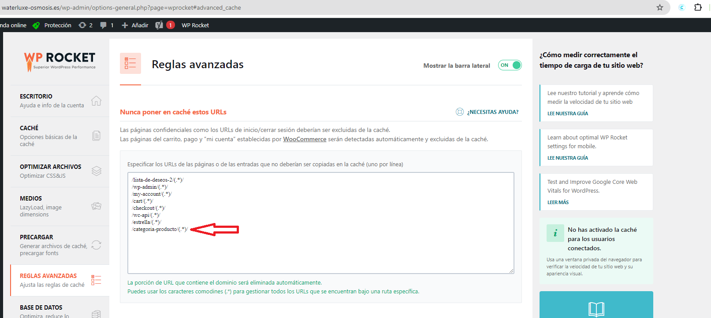Viewport: 711px width, 318px height.
Task: Open WP Rocket admin bar menu
Action: coord(195,25)
